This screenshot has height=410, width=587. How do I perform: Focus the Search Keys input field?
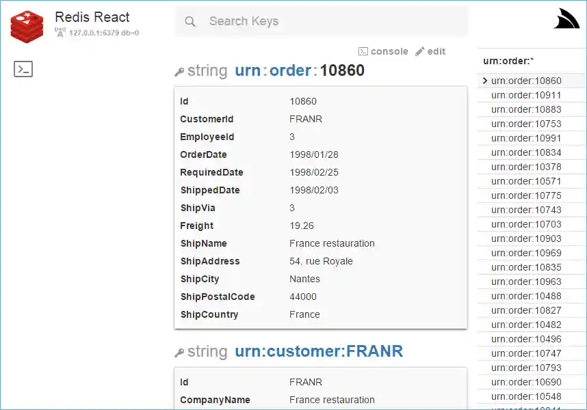tap(321, 21)
